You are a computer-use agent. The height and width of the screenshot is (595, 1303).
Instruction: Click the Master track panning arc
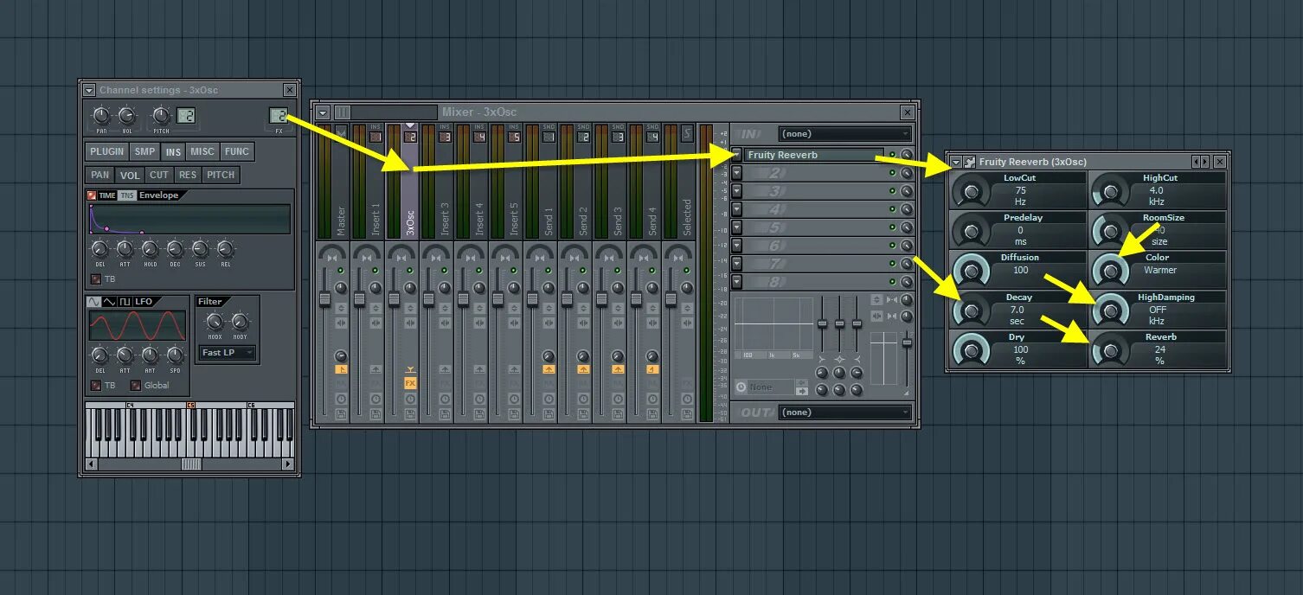click(331, 253)
